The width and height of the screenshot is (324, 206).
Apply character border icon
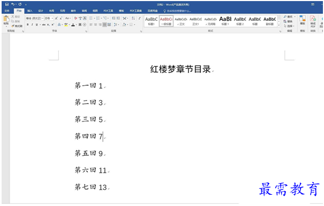coord(85,18)
